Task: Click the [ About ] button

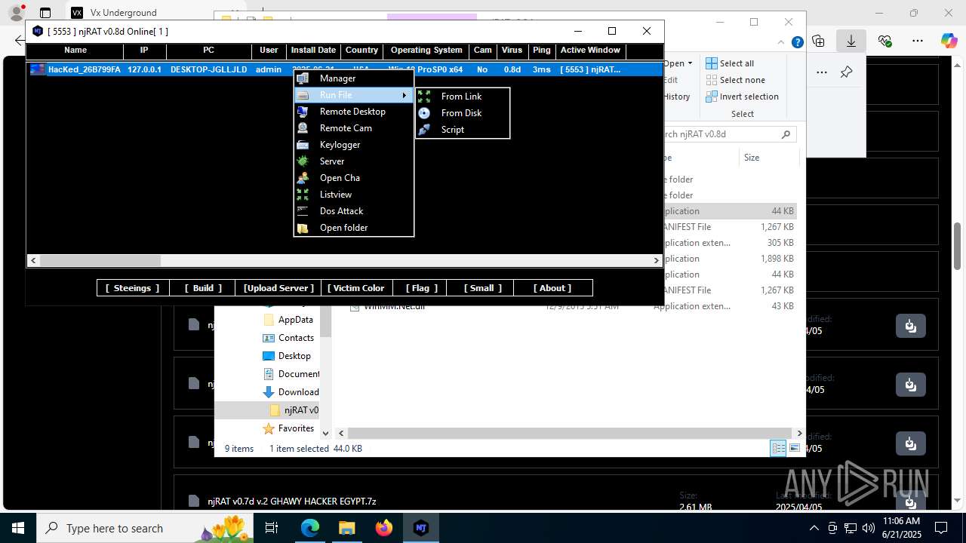Action: (x=552, y=288)
